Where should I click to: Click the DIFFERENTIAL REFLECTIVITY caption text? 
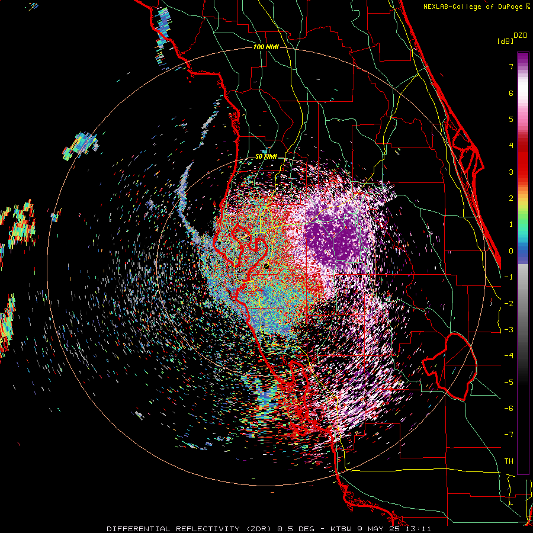click(173, 529)
